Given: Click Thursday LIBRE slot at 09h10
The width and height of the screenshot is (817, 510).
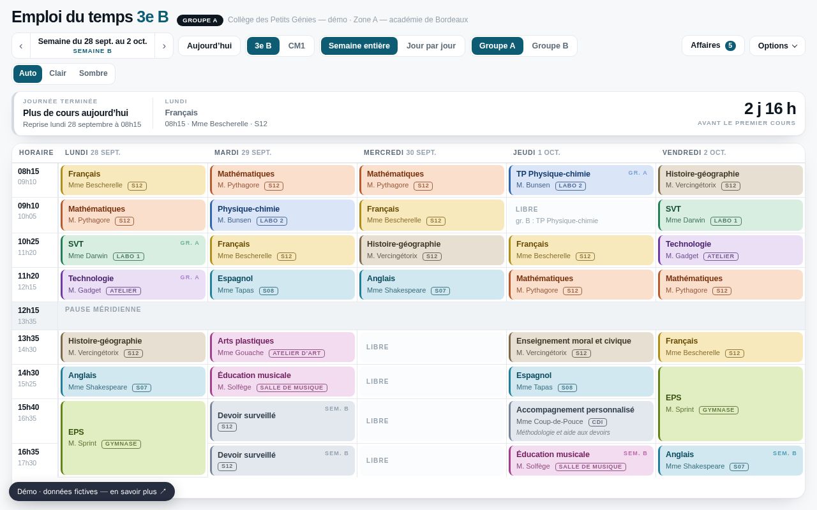Looking at the screenshot, I should click(581, 215).
